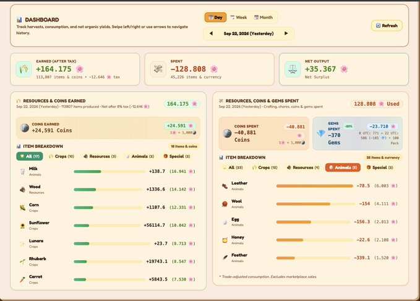Click the diamond icon in Gems Spent
Image resolution: width=420 pixels, height=301 pixels.
[x=320, y=134]
